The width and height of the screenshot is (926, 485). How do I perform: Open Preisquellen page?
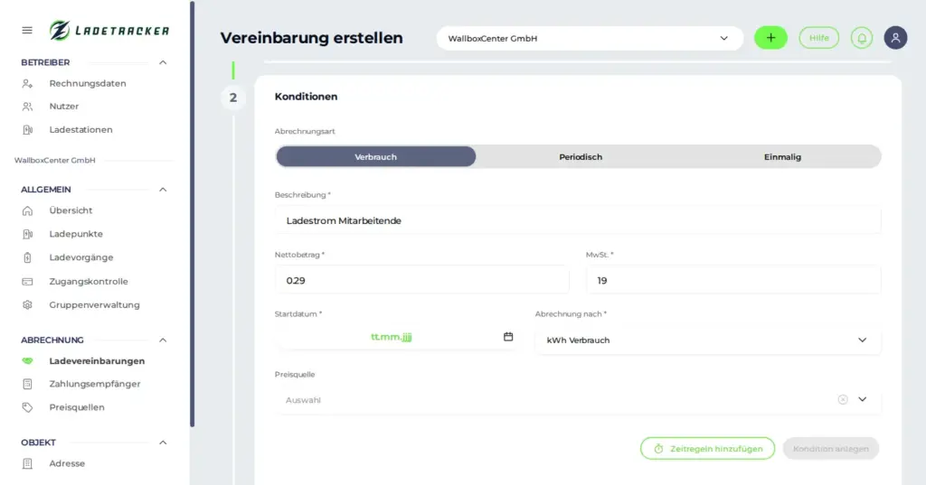(x=77, y=407)
